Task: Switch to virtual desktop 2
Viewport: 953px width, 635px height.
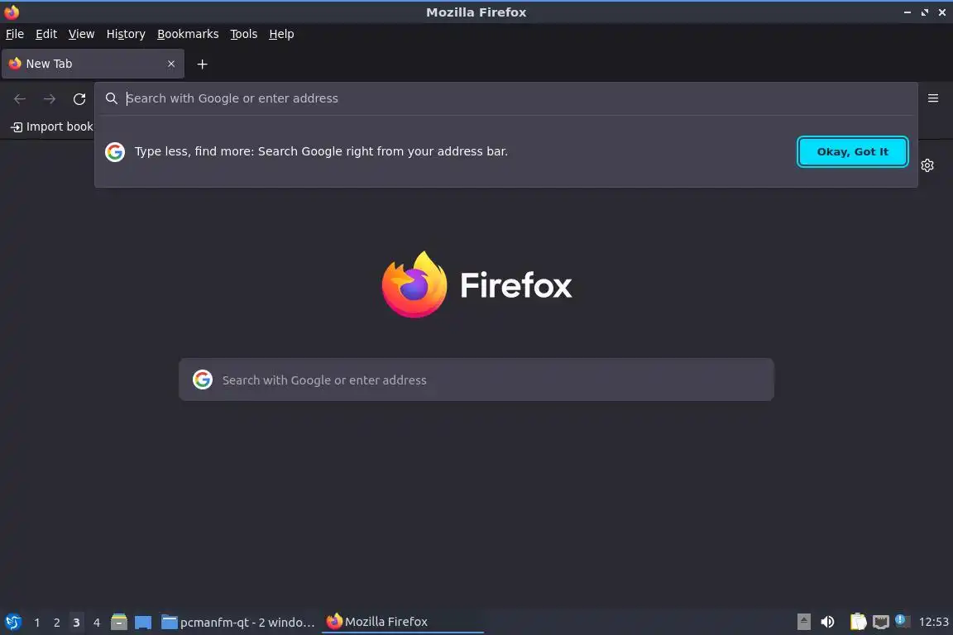Action: tap(56, 623)
